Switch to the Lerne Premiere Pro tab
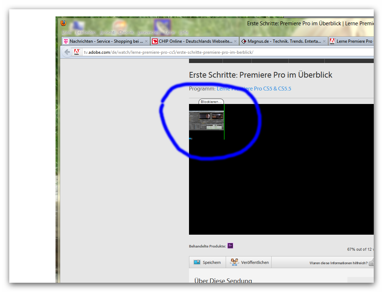This screenshot has width=383, height=292. click(351, 41)
